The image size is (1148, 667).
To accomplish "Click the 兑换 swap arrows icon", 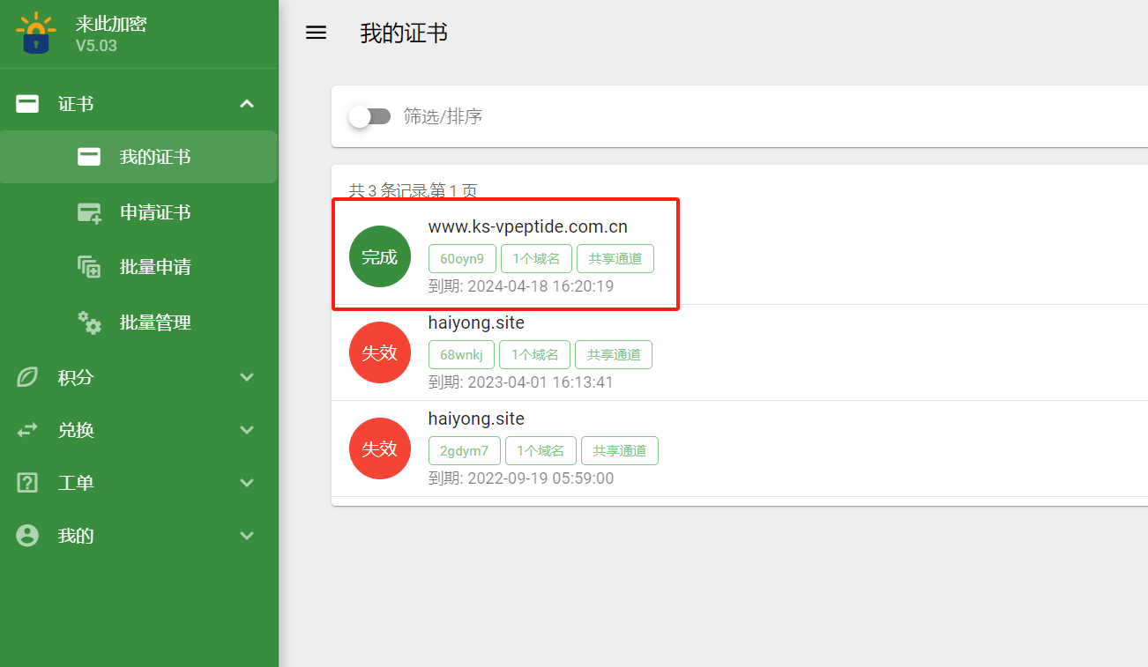I will (x=27, y=430).
